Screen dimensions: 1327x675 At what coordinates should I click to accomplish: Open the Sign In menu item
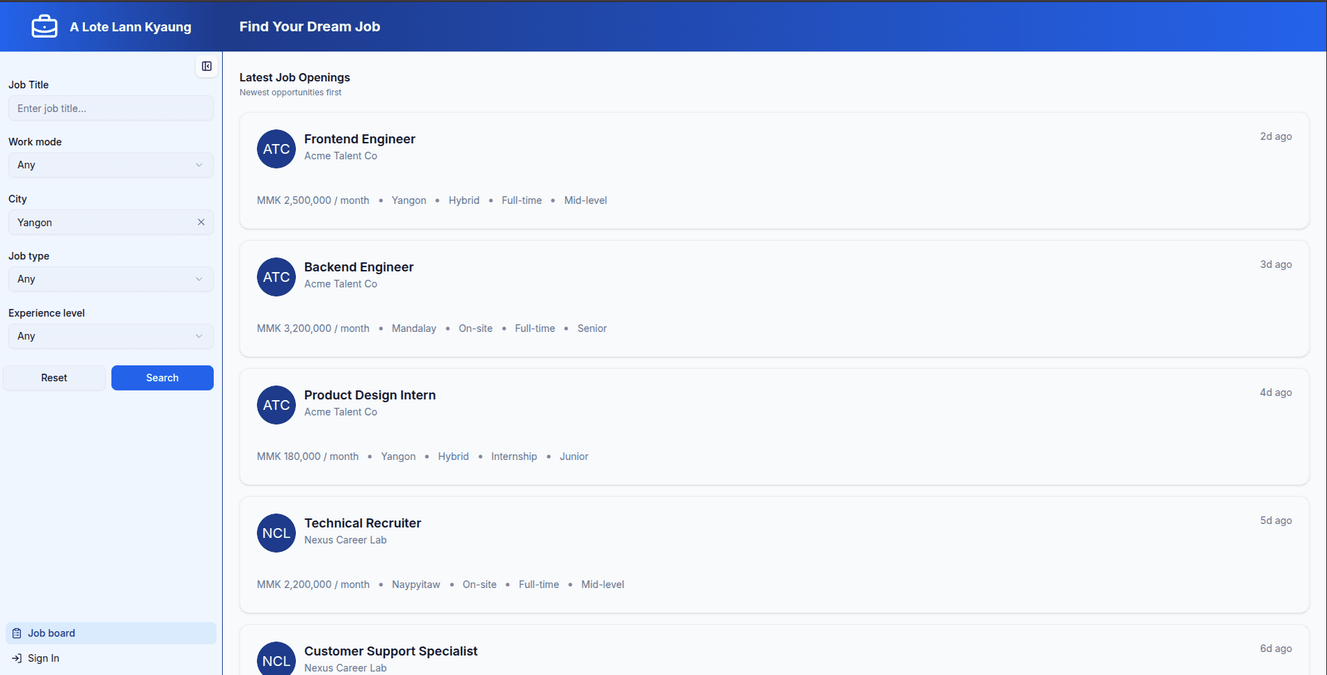[43, 658]
